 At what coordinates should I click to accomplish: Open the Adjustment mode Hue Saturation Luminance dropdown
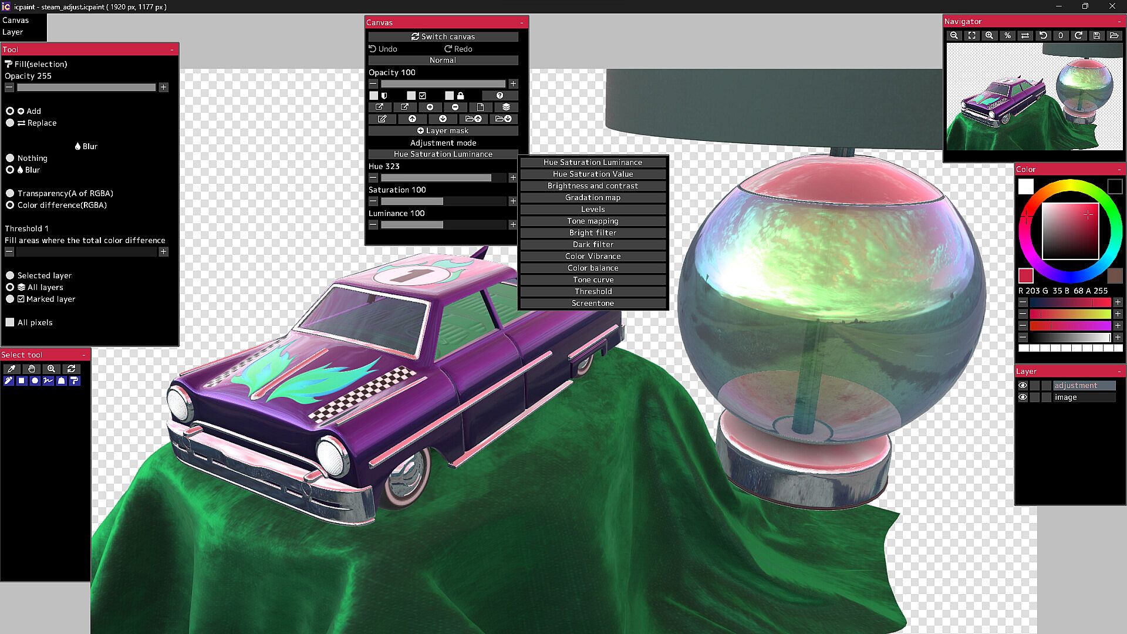[x=443, y=154]
